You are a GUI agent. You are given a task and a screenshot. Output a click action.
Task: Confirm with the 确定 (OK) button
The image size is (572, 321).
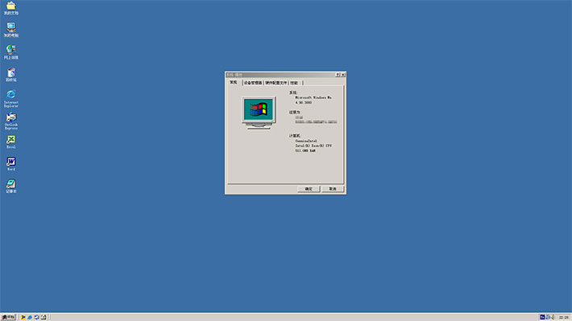click(309, 189)
